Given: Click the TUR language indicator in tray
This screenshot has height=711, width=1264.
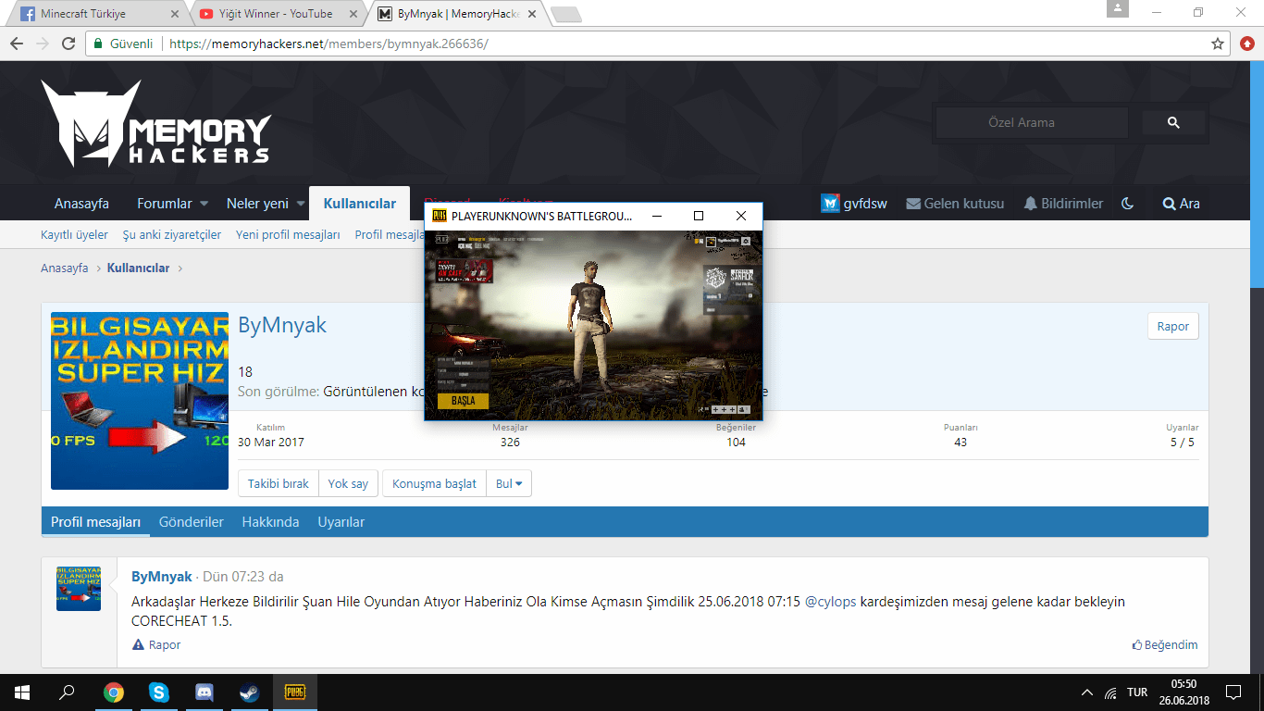Looking at the screenshot, I should click(x=1137, y=692).
